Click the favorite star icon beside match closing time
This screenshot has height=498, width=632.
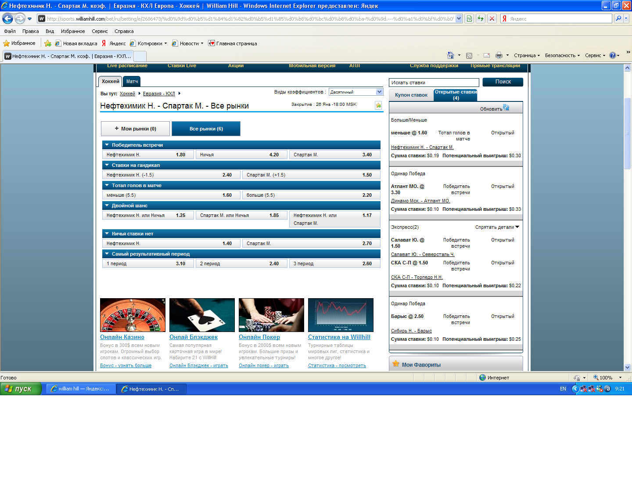378,105
